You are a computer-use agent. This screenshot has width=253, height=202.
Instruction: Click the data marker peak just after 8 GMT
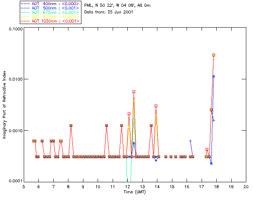pos(71,125)
